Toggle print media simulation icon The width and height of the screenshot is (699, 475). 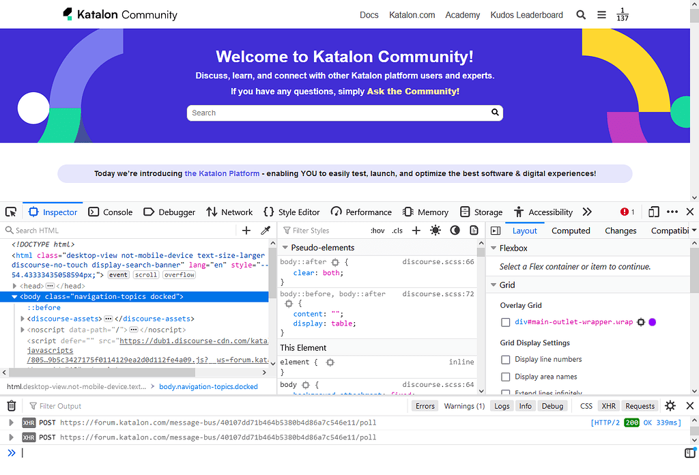tap(474, 231)
